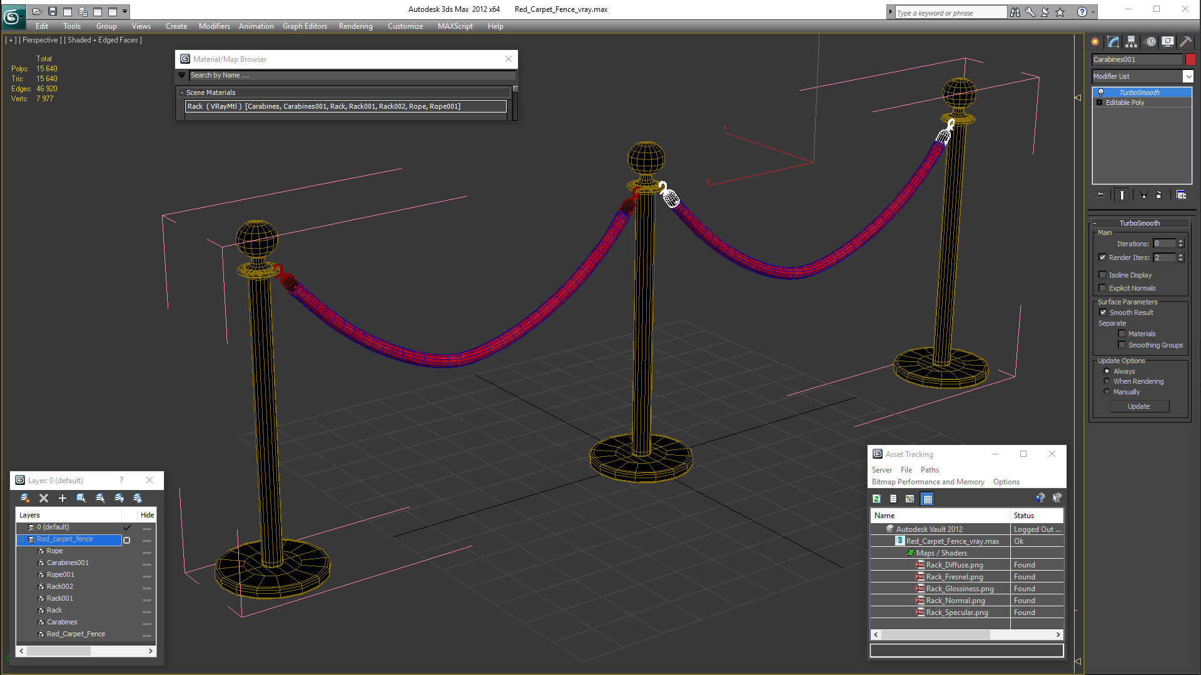This screenshot has width=1201, height=675.
Task: Click the red object color swatch
Action: tap(1190, 59)
